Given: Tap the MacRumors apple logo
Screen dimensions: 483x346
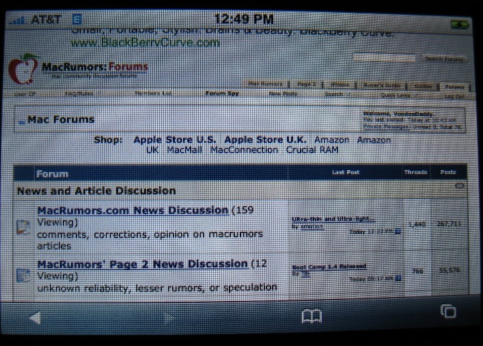Looking at the screenshot, I should coord(23,69).
